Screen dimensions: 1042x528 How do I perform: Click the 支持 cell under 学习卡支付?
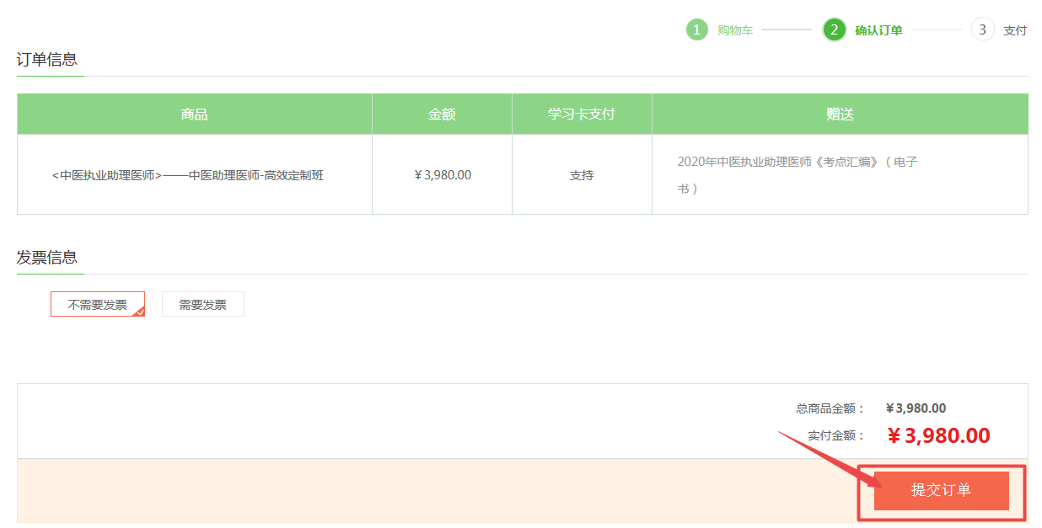[582, 176]
